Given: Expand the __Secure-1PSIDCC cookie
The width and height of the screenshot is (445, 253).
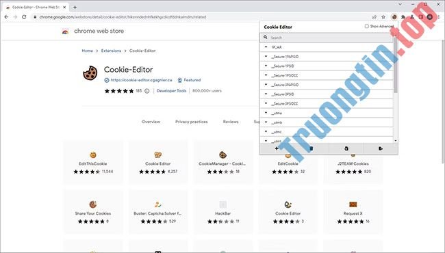Looking at the screenshot, I should tap(266, 75).
